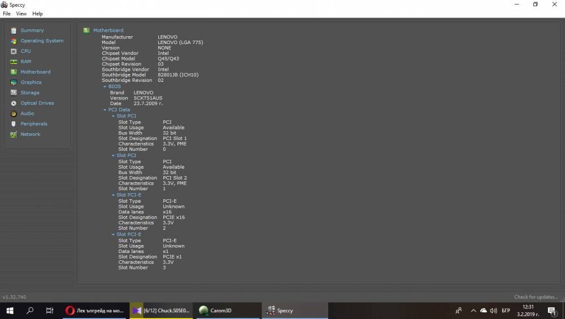Screen dimensions: 565x319
Task: Open Task View on the taskbar
Action: click(x=50, y=311)
